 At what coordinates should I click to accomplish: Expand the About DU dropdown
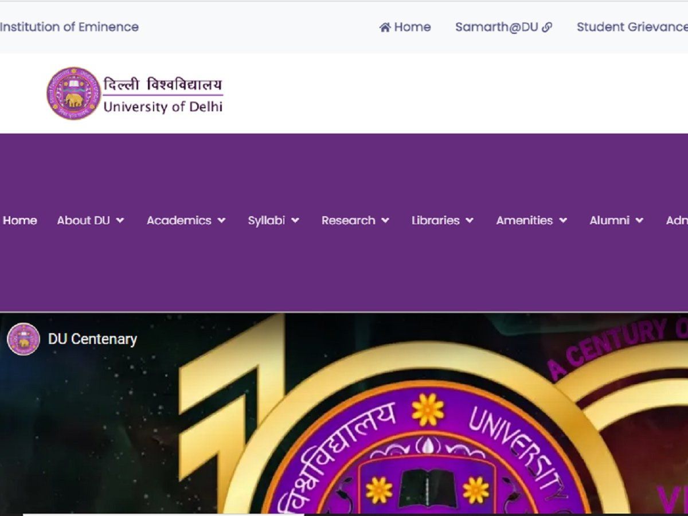point(89,220)
